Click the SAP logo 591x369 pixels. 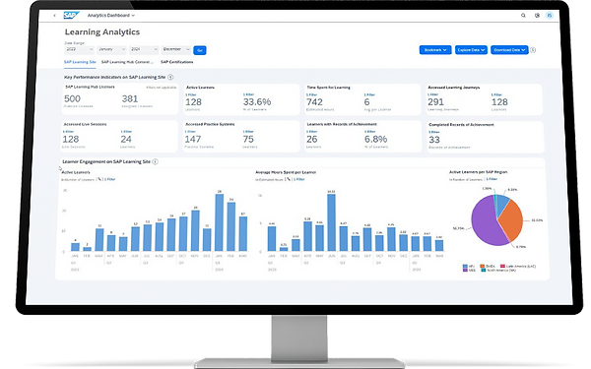pyautogui.click(x=71, y=16)
